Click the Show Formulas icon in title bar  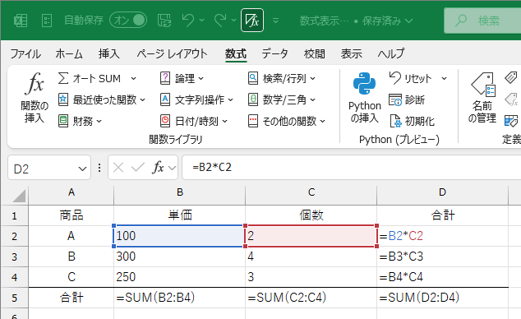(252, 21)
